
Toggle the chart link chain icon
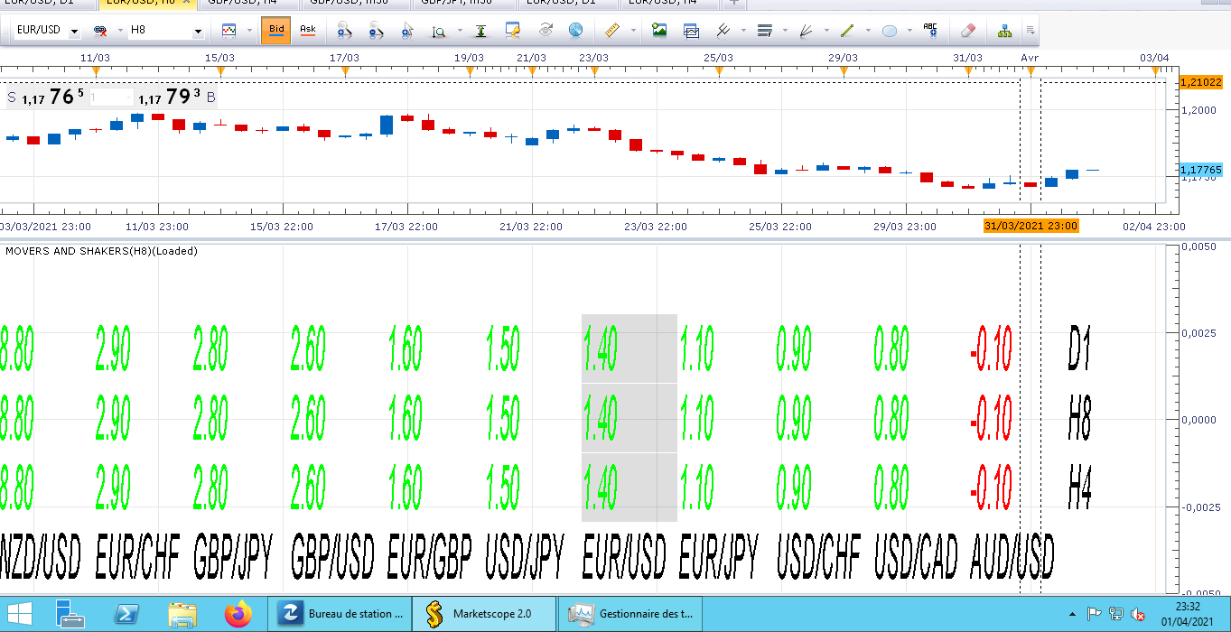click(99, 31)
